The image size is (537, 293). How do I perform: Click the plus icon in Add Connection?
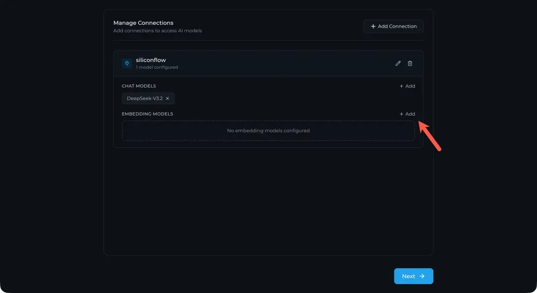click(x=373, y=26)
